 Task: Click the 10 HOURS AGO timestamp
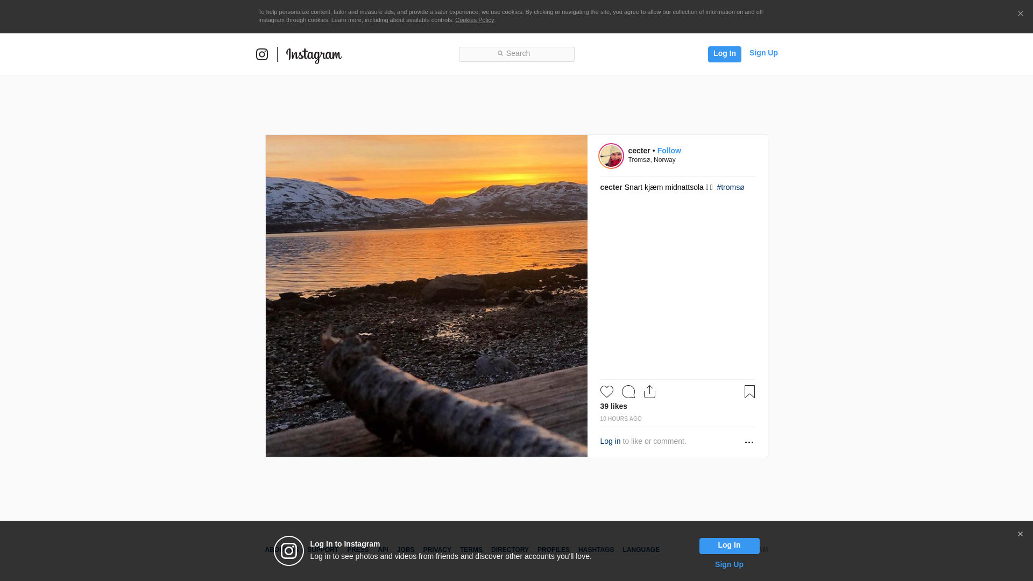click(621, 419)
